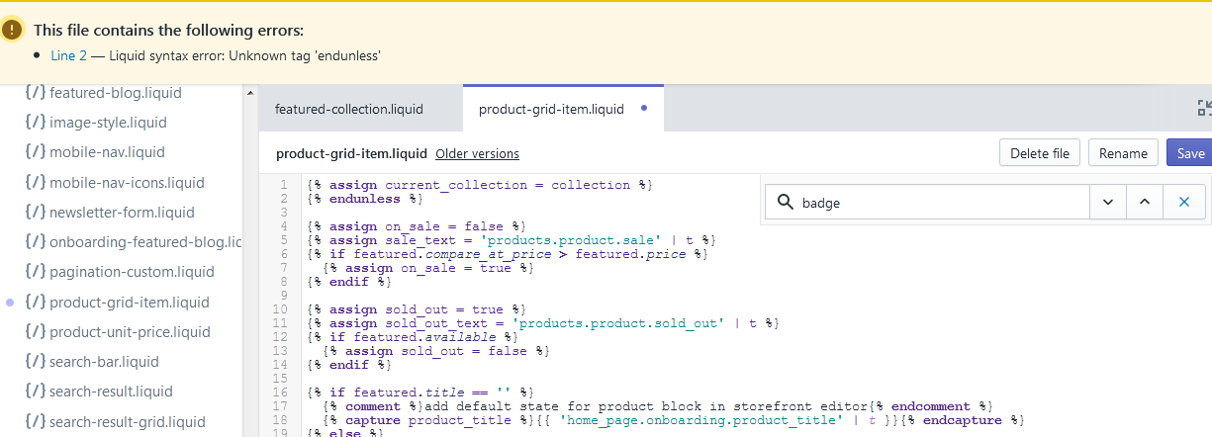Save the current file

click(1190, 153)
